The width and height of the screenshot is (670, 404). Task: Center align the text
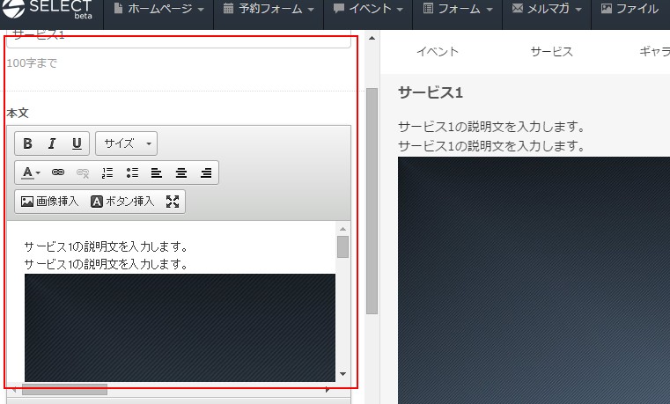(x=181, y=173)
